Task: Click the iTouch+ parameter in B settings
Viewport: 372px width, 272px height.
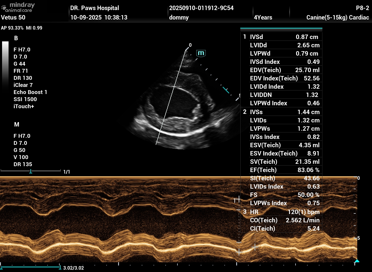Action: coord(24,106)
